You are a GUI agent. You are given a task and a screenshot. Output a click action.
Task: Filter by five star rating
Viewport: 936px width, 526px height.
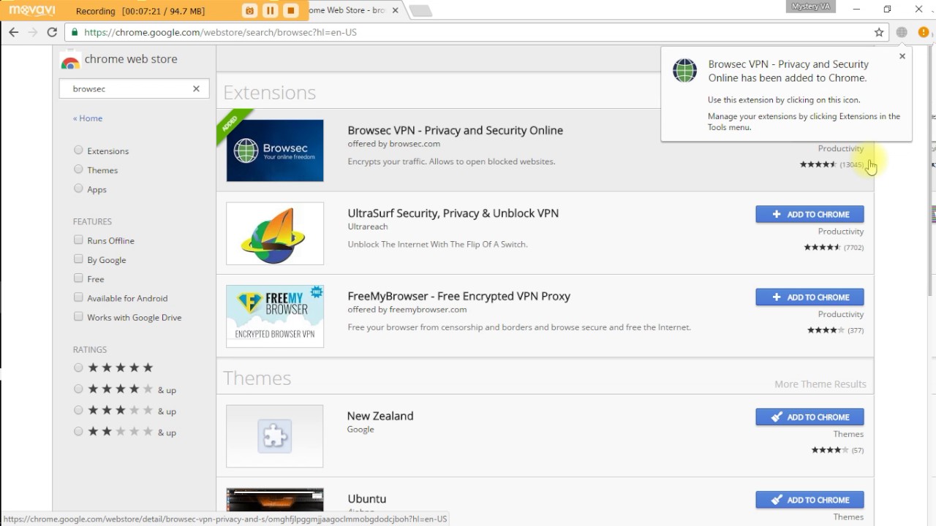tap(78, 367)
